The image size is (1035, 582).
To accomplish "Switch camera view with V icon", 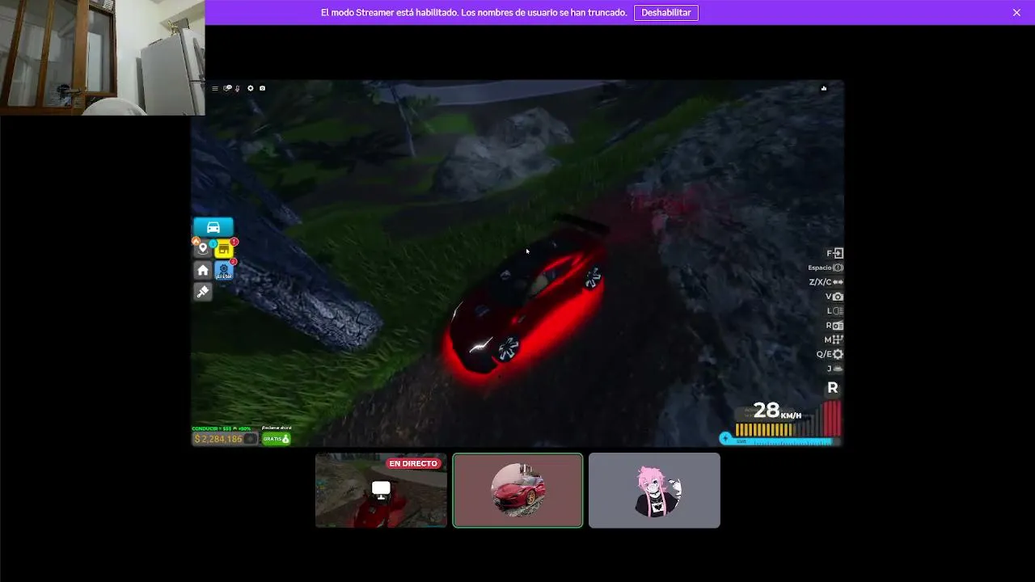I will coord(838,297).
